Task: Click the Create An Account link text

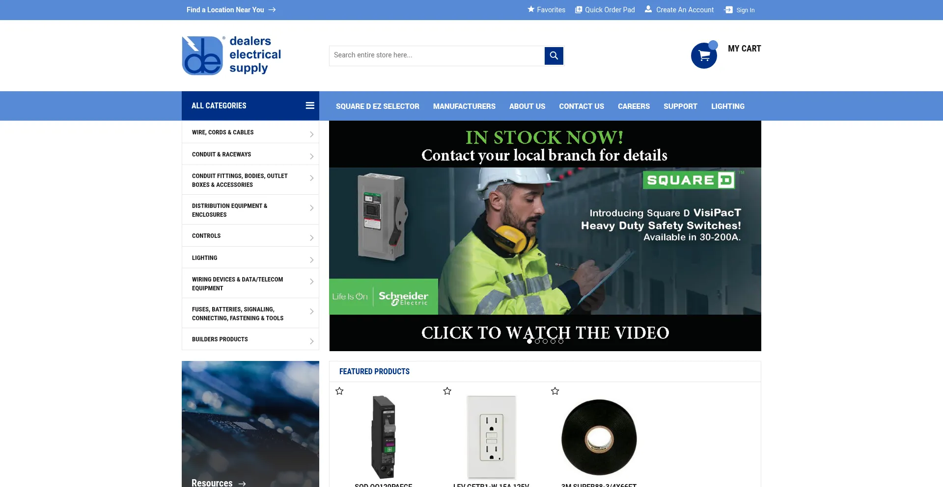Action: click(x=685, y=10)
